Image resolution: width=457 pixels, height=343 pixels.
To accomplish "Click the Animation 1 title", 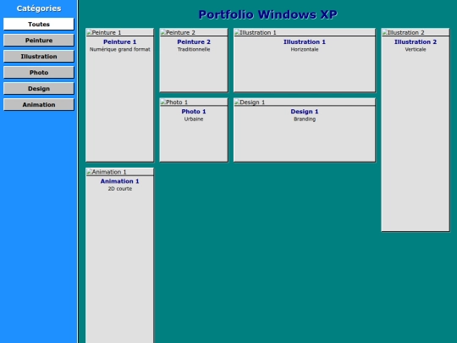I will (120, 181).
